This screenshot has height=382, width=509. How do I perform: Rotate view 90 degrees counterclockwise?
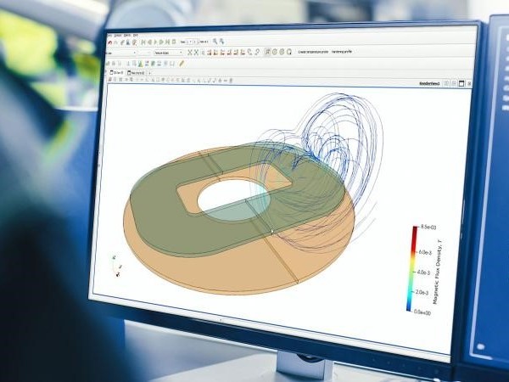(x=257, y=52)
